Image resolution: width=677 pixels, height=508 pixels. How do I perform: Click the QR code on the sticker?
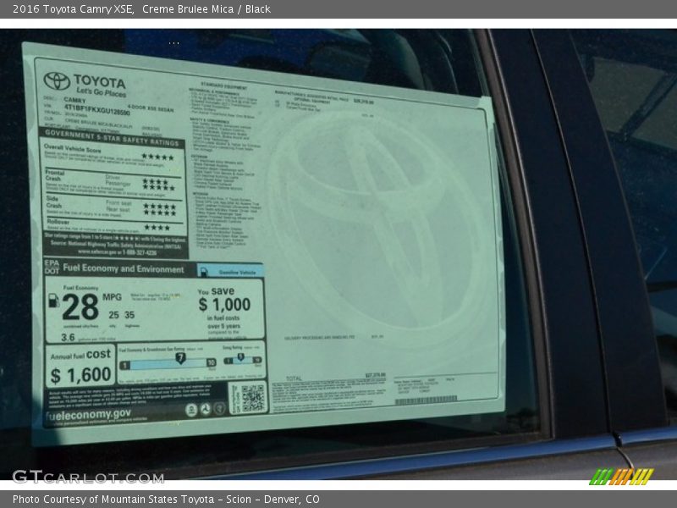(252, 398)
